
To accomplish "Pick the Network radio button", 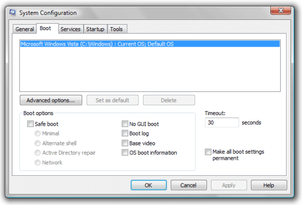I will [x=38, y=162].
